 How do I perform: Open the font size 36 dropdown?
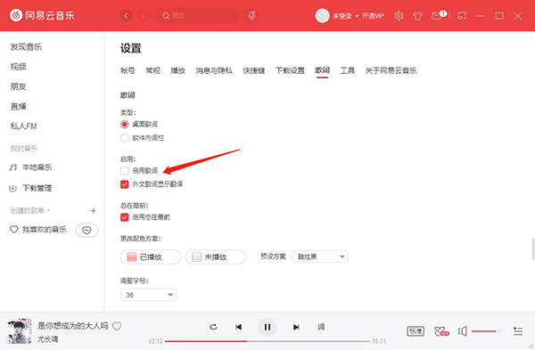[x=148, y=295]
